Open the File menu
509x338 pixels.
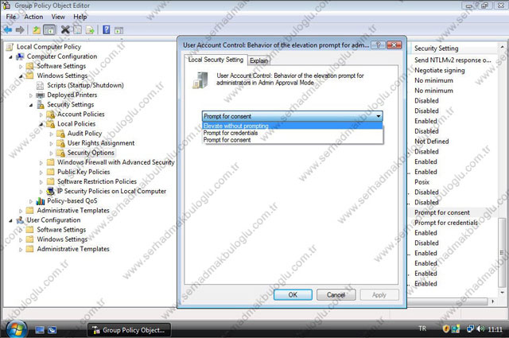pos(10,17)
